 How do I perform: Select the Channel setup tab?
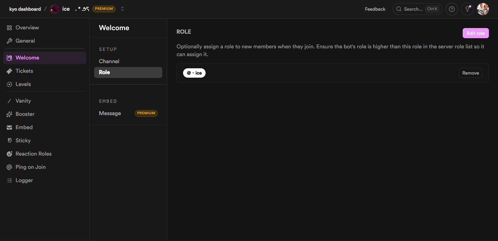click(128, 61)
